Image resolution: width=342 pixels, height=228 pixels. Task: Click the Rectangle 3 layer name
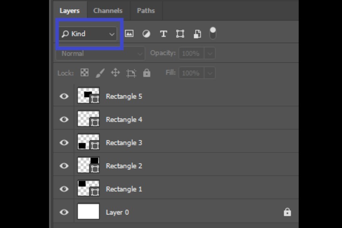[x=124, y=143]
